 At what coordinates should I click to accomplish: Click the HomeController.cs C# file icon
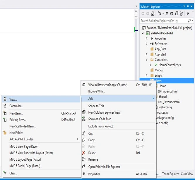(156, 65)
